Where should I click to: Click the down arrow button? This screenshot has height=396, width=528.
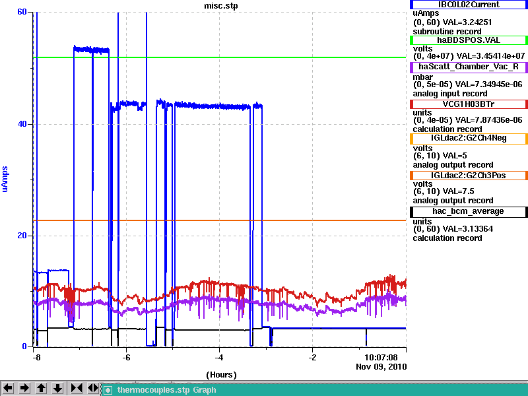tap(57, 388)
